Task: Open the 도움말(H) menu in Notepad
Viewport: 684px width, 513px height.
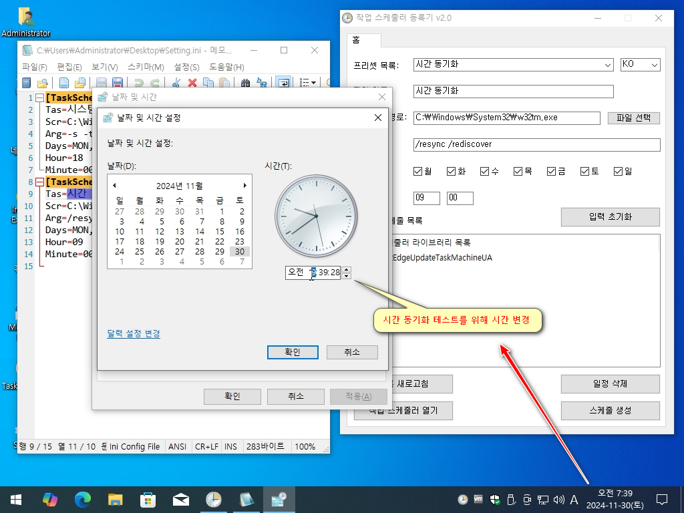Action: coord(226,67)
